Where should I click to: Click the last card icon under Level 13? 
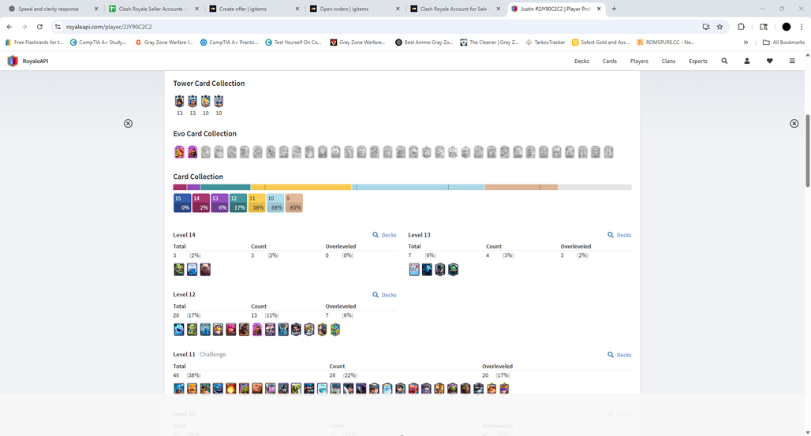point(453,270)
